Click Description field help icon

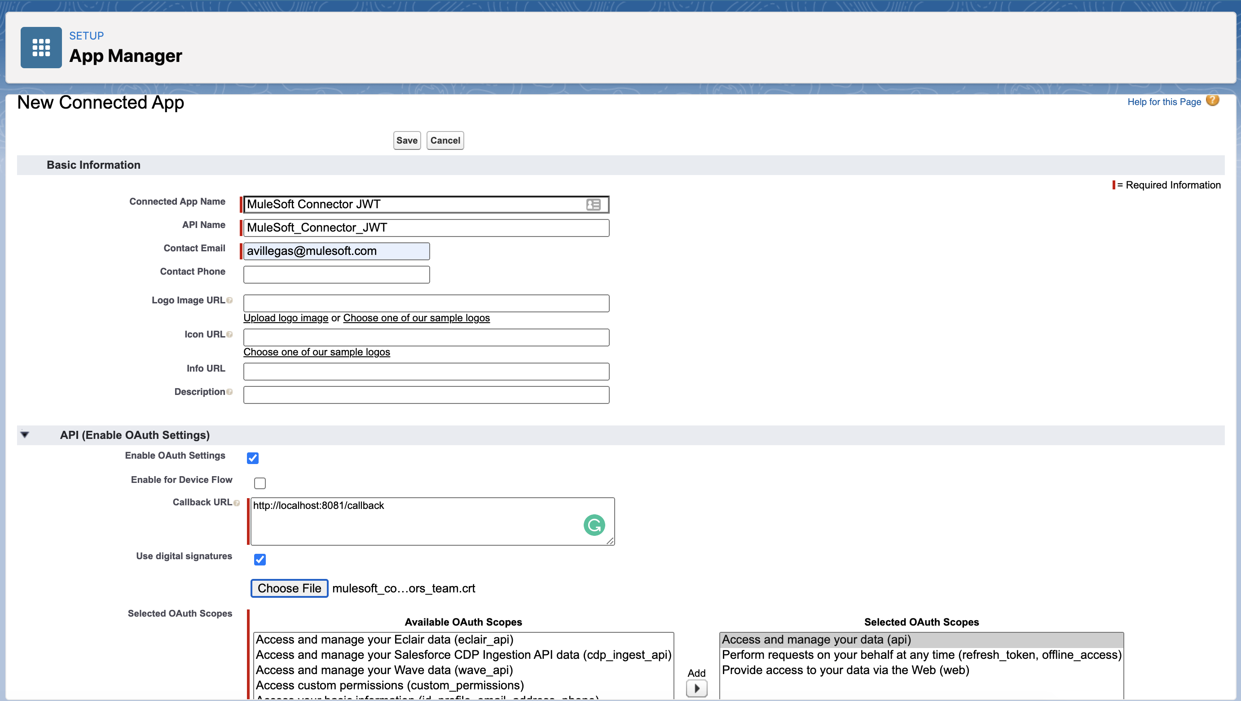pos(230,392)
